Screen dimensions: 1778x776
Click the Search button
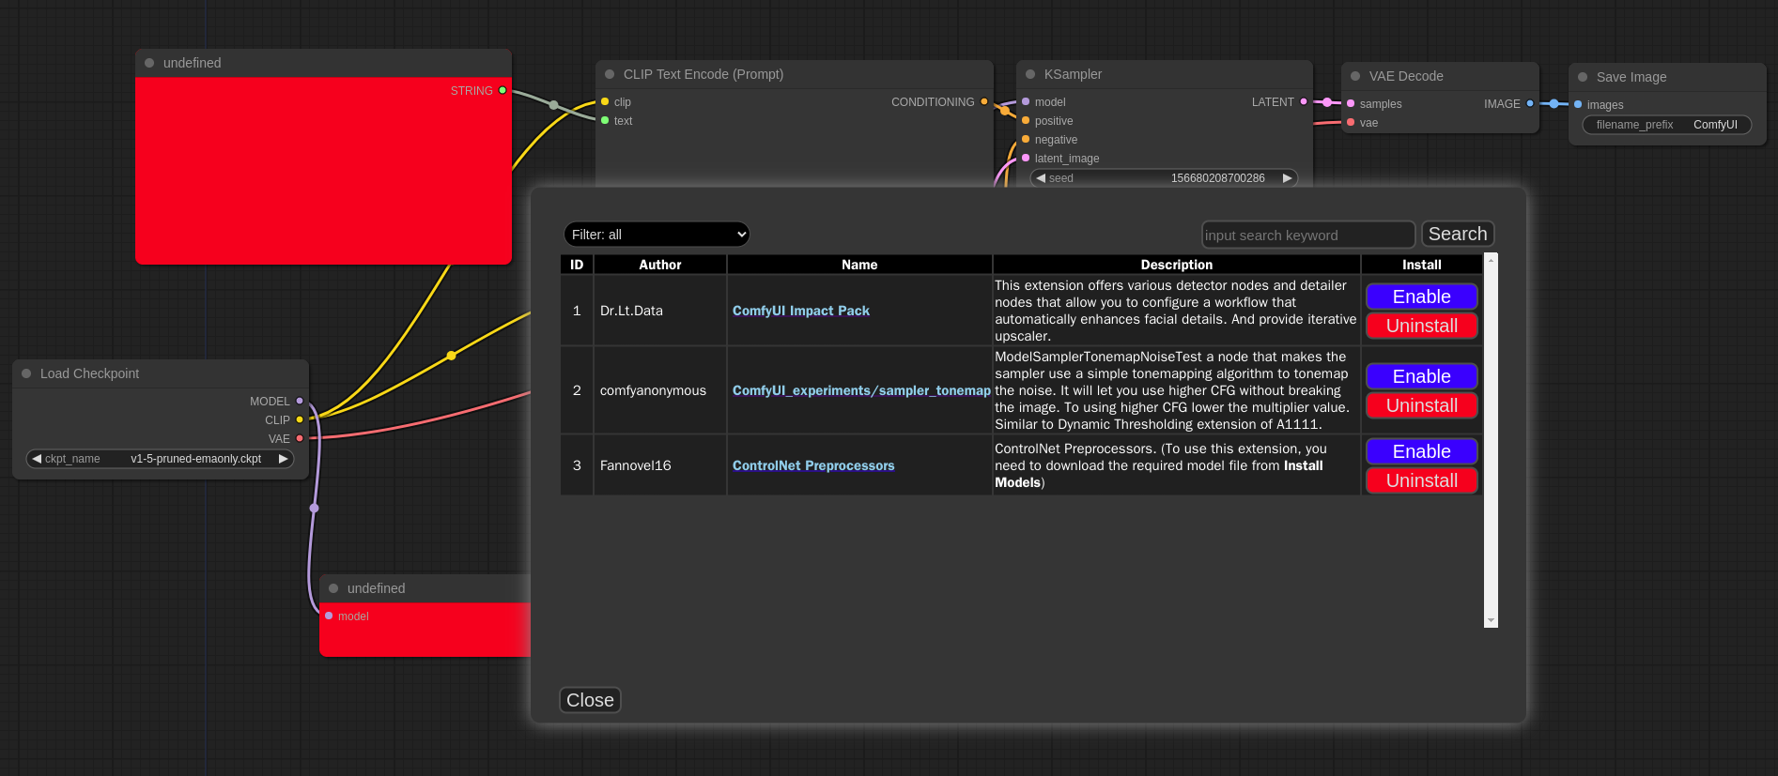1457,234
